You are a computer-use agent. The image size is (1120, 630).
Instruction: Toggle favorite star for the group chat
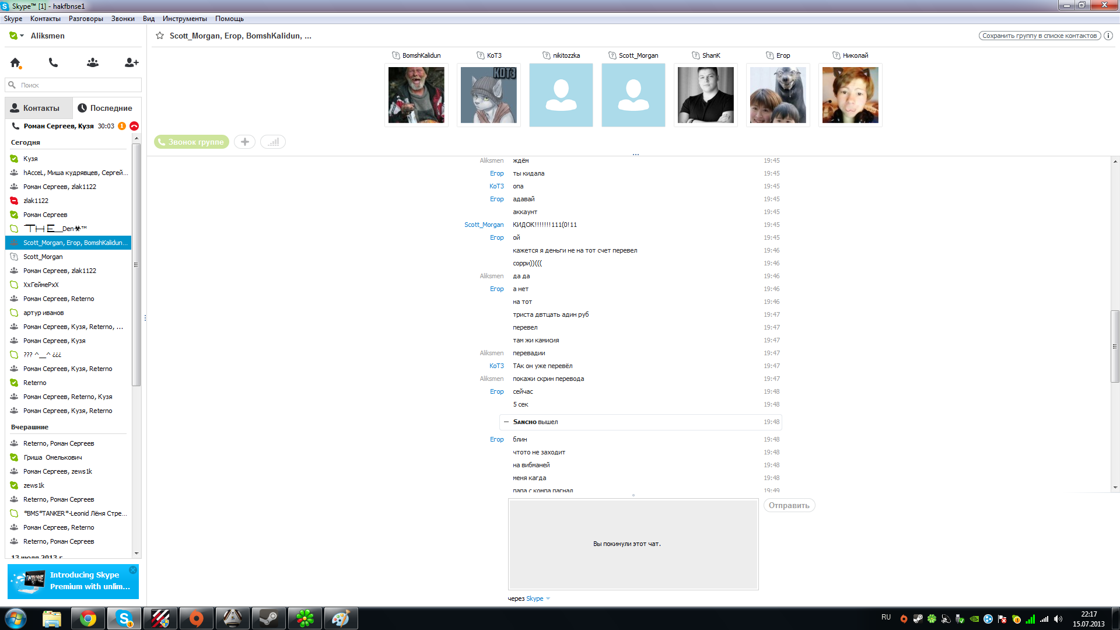[160, 36]
